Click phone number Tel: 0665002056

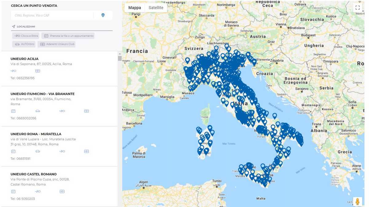(23, 118)
